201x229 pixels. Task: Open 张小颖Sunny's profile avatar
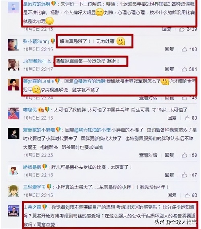[x=14, y=45]
